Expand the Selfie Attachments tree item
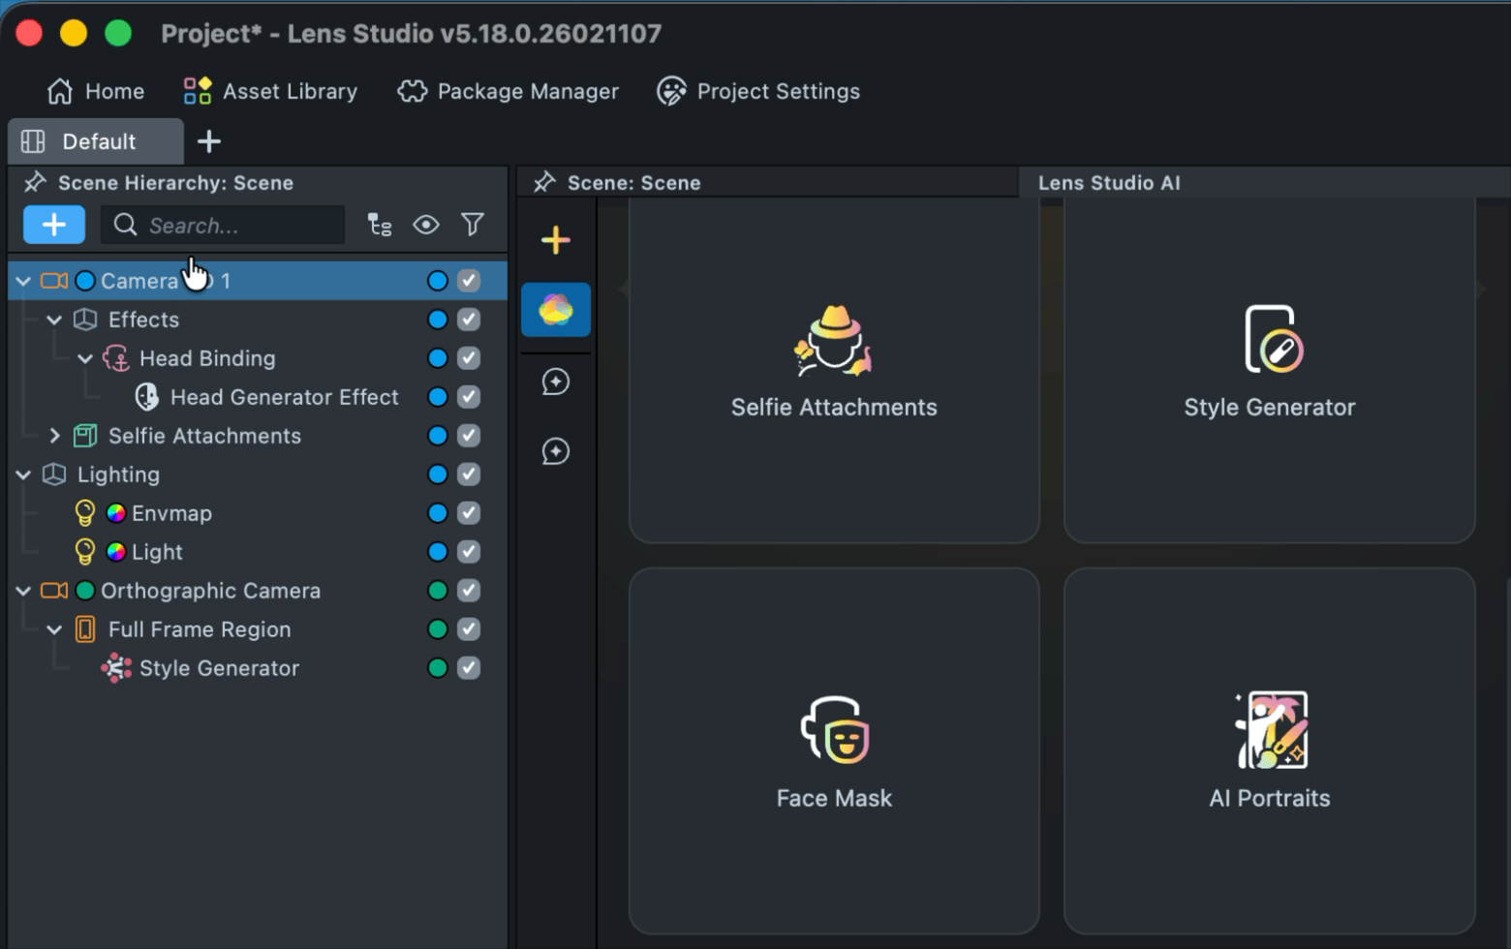Image resolution: width=1511 pixels, height=949 pixels. click(54, 436)
